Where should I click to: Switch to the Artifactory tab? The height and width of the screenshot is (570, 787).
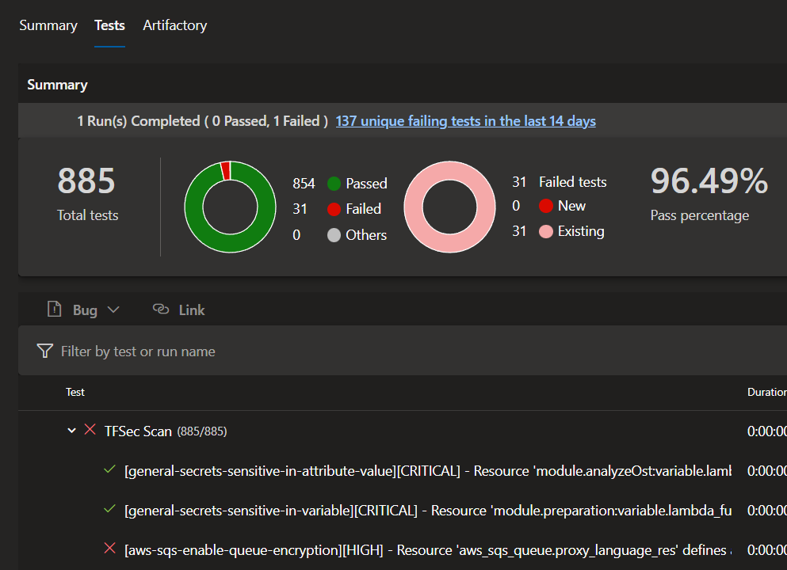(174, 25)
